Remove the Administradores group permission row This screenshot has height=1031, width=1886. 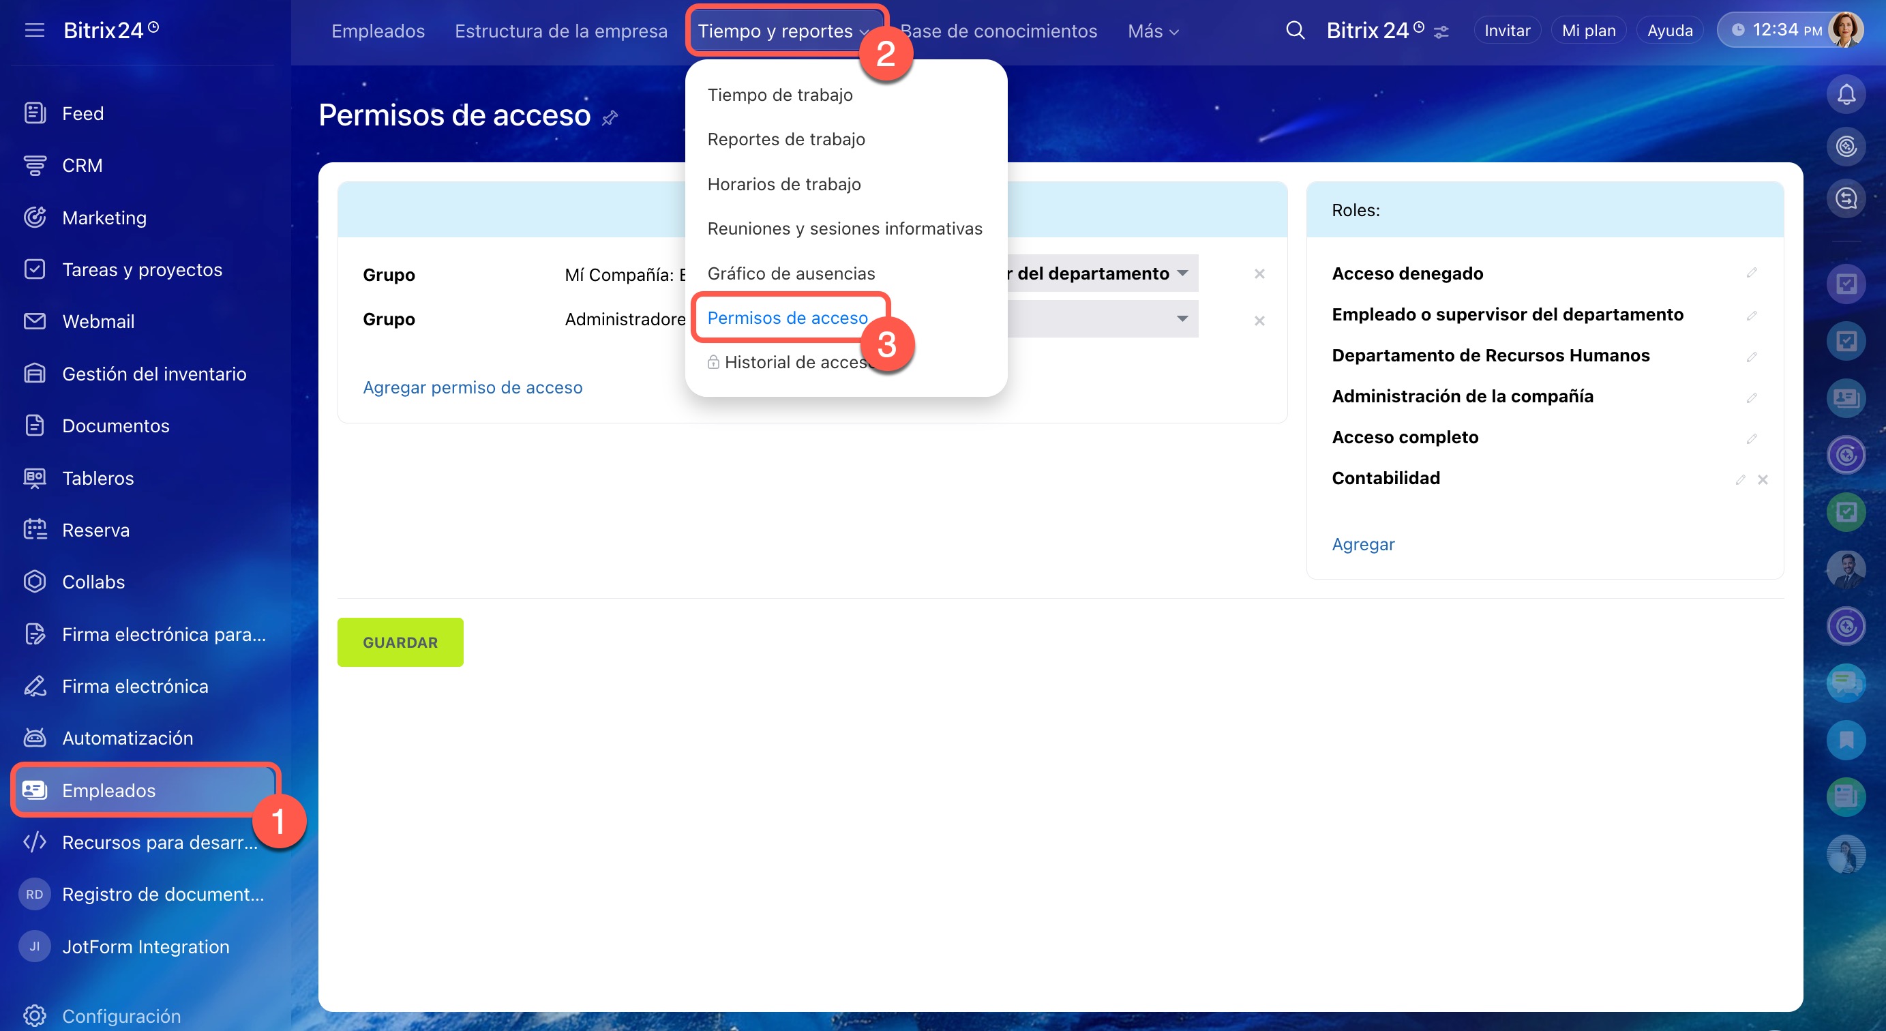point(1259,320)
